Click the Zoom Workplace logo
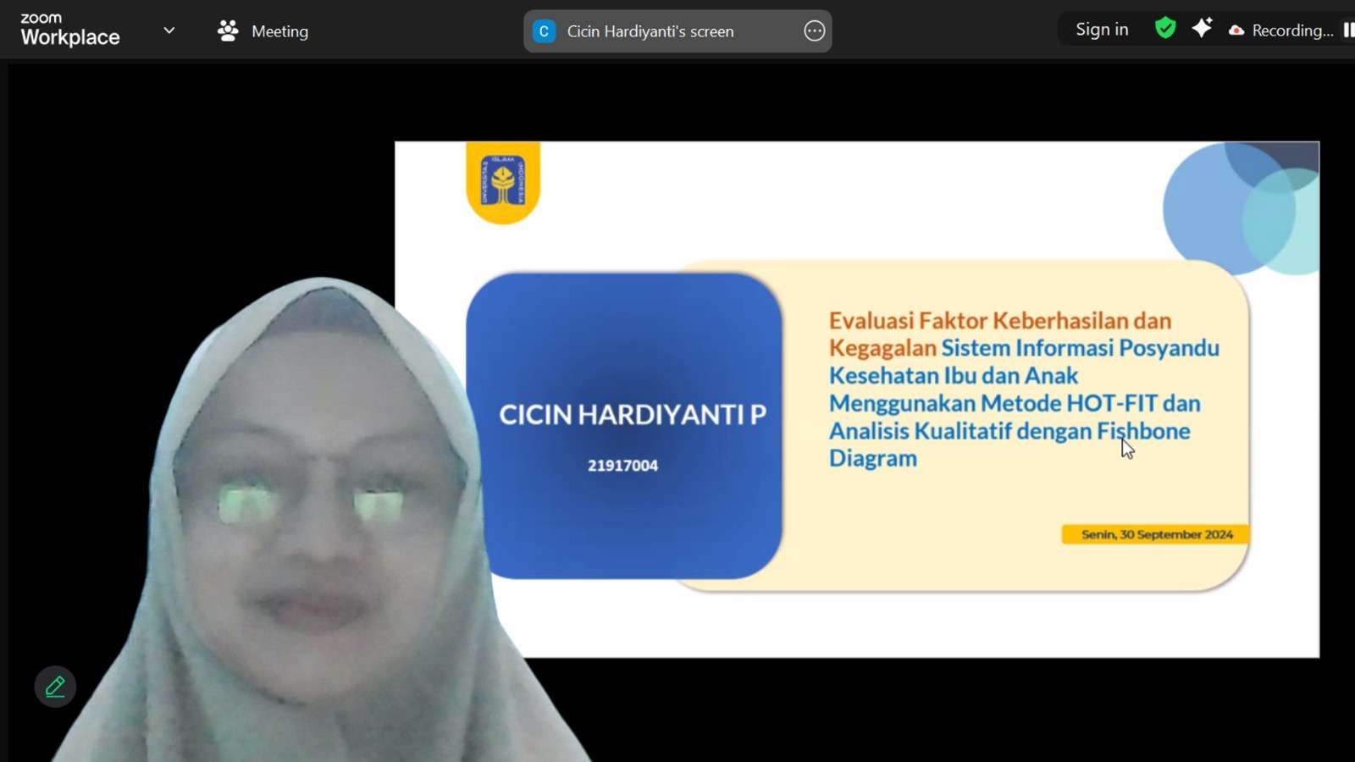This screenshot has height=762, width=1355. (69, 30)
